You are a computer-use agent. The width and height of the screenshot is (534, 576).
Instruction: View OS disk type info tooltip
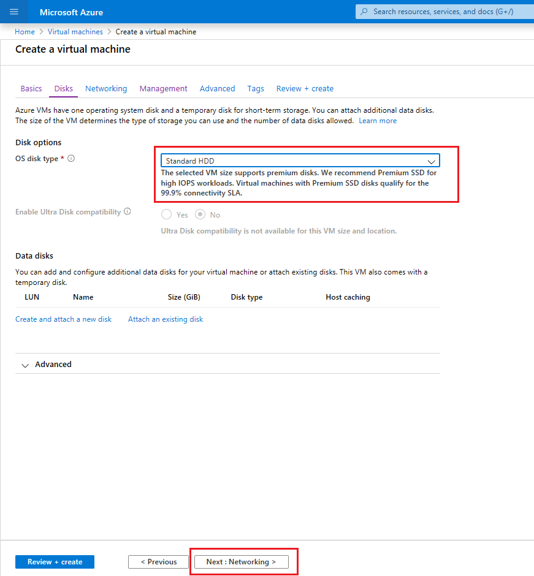[x=71, y=158]
